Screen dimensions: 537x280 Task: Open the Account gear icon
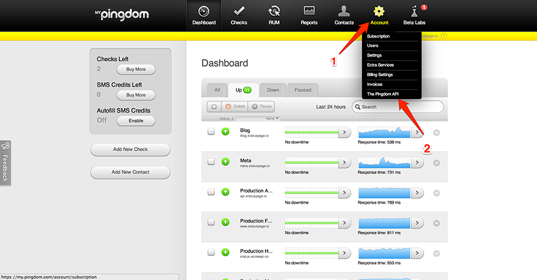379,11
